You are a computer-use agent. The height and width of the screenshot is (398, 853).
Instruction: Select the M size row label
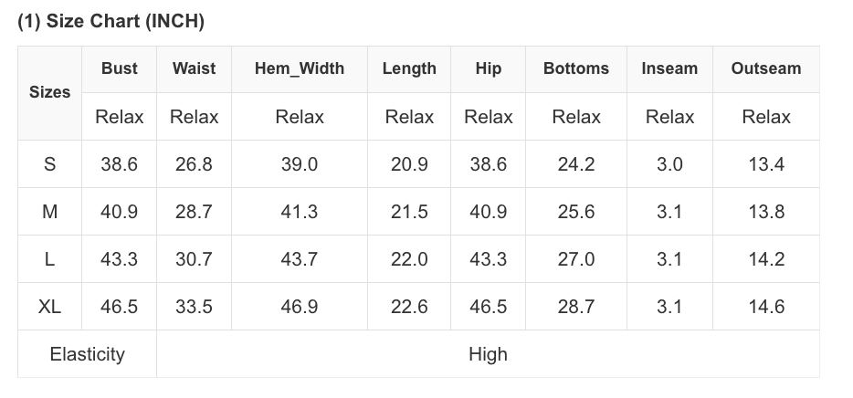(49, 212)
